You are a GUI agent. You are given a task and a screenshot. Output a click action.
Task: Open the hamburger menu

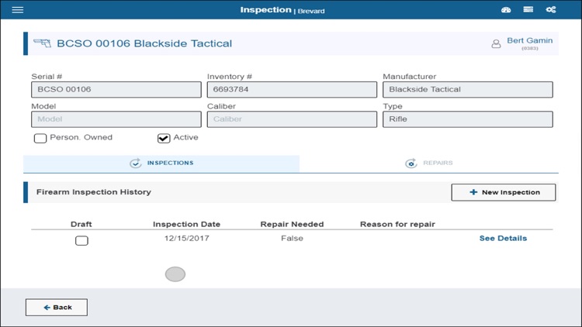pos(18,10)
